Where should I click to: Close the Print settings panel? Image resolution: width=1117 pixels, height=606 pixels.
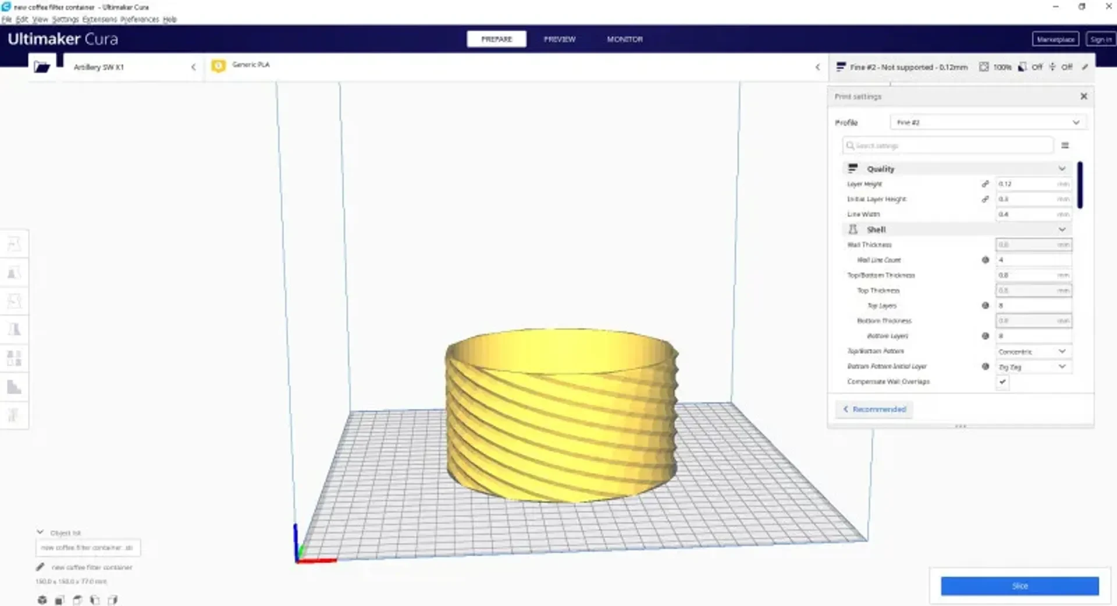pos(1084,96)
